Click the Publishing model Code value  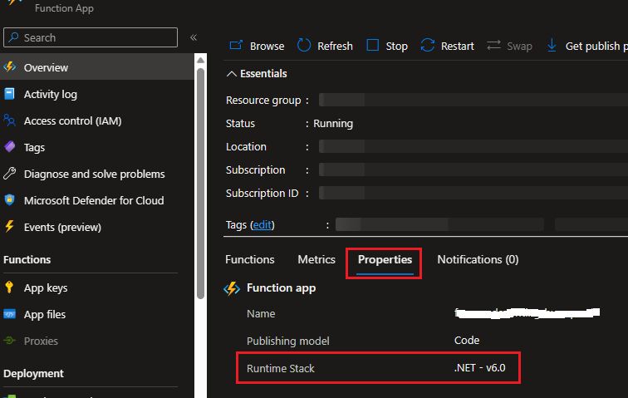(467, 341)
